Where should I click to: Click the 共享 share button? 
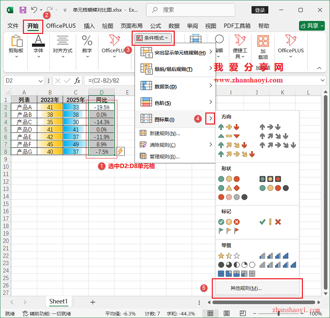tap(312, 26)
